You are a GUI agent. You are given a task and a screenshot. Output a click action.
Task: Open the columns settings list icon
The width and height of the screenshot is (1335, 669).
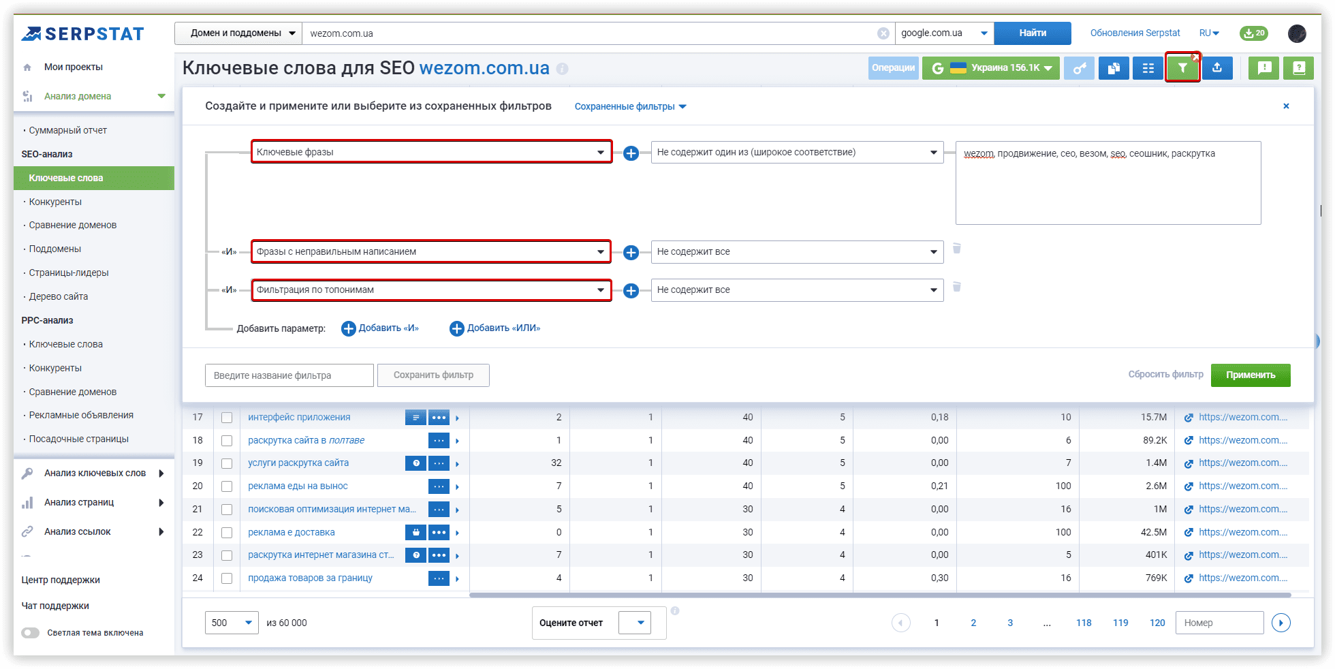click(1148, 68)
